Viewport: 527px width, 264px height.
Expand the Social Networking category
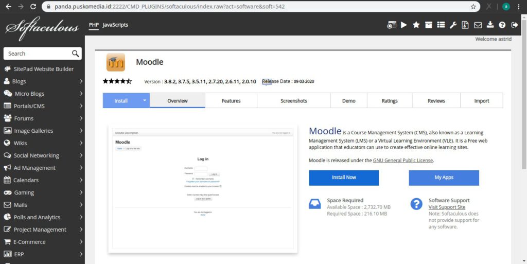pos(42,155)
